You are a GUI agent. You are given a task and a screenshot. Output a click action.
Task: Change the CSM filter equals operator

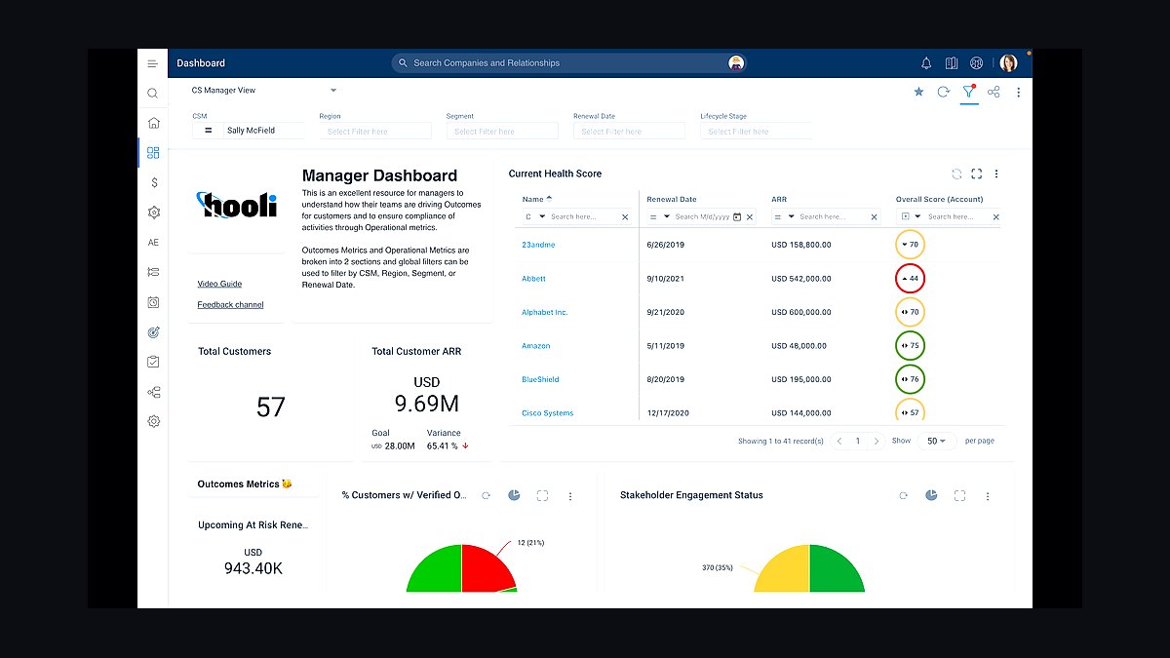pyautogui.click(x=208, y=131)
